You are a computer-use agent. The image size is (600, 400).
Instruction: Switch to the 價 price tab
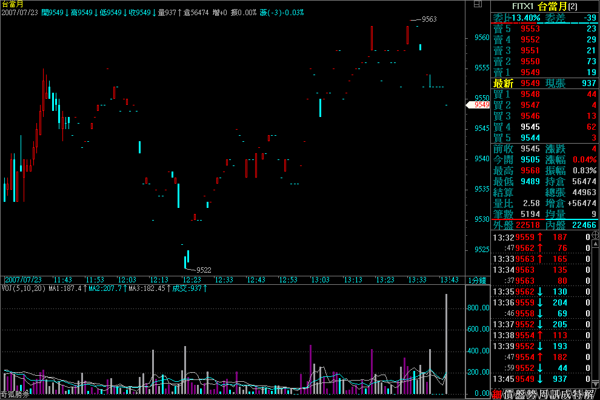click(508, 395)
